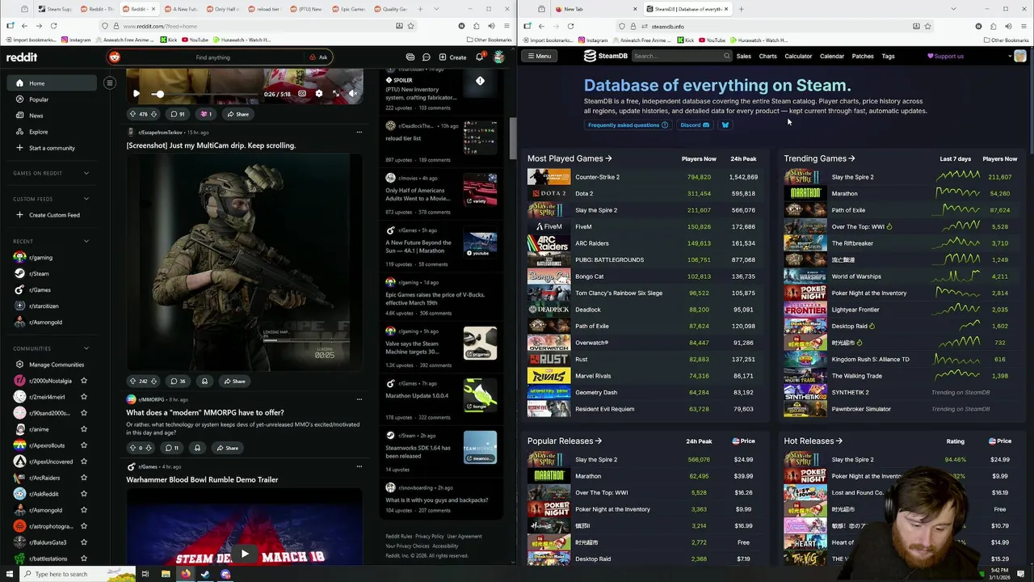Screen dimensions: 1034x582
Task: Favorite r/2000sNostalgia with star
Action: coord(83,381)
